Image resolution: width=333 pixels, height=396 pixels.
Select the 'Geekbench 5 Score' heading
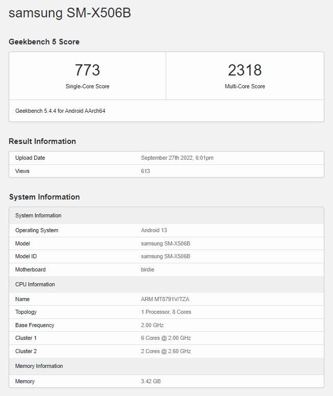[x=44, y=42]
